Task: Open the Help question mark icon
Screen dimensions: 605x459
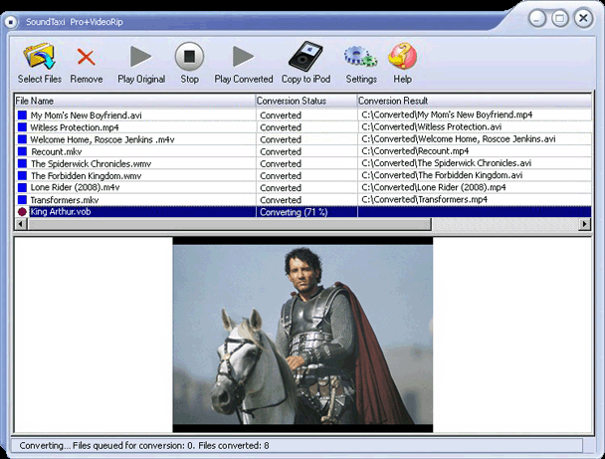Action: [x=402, y=57]
